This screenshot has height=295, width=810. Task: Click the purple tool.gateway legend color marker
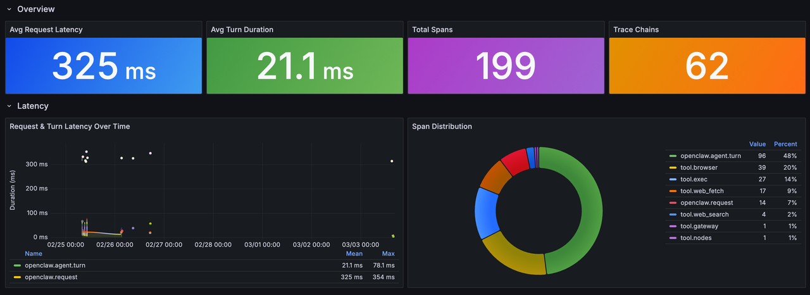pos(673,226)
